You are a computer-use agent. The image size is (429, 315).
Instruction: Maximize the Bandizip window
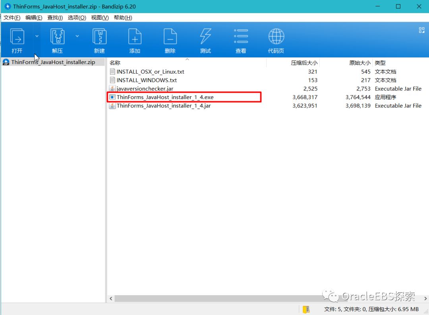click(398, 6)
